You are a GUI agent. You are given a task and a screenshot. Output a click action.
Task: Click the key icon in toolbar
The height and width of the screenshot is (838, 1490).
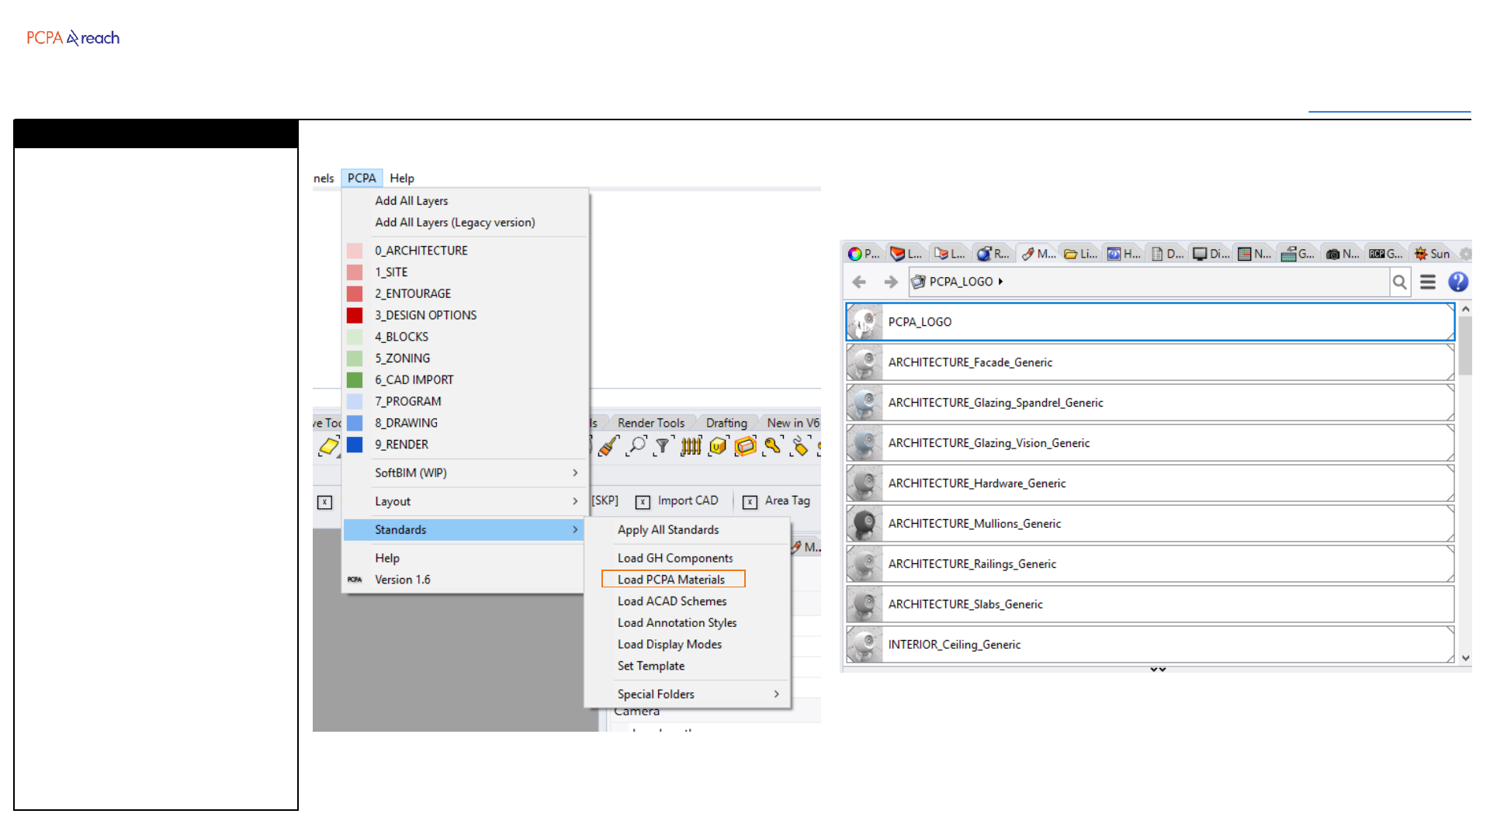(772, 445)
